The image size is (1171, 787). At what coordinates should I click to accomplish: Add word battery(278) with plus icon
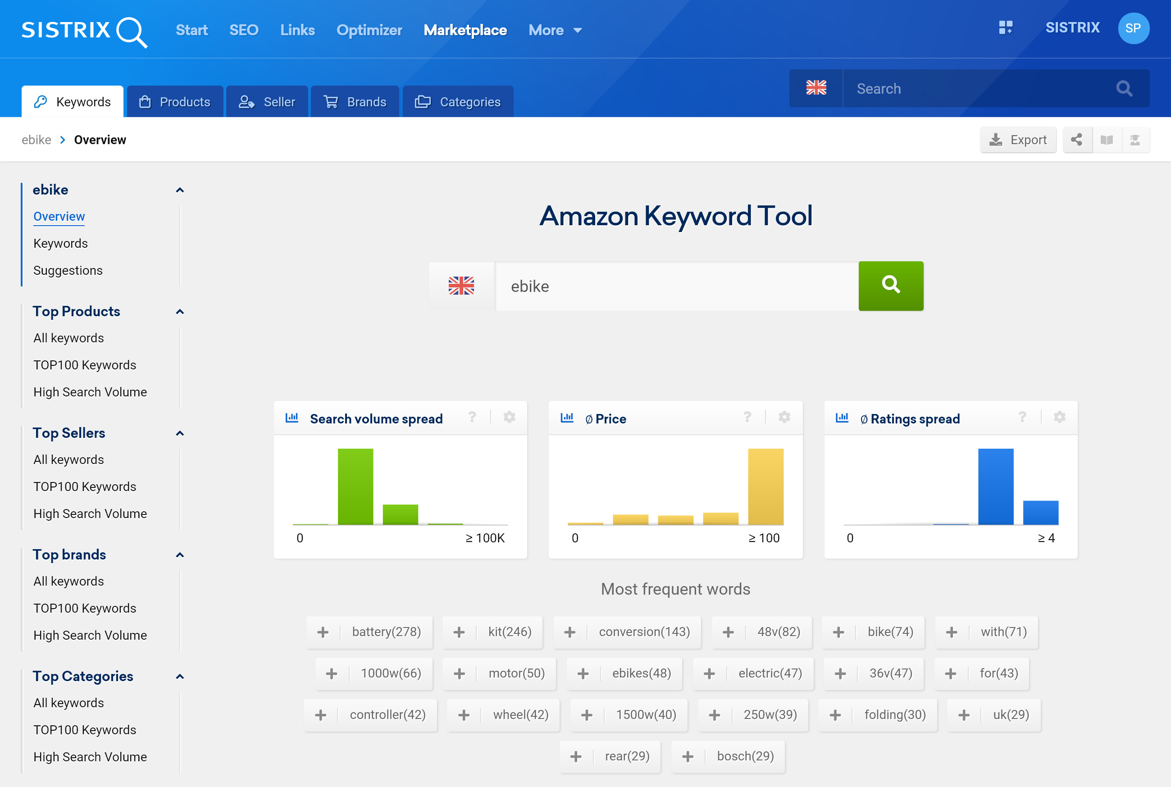pos(323,632)
